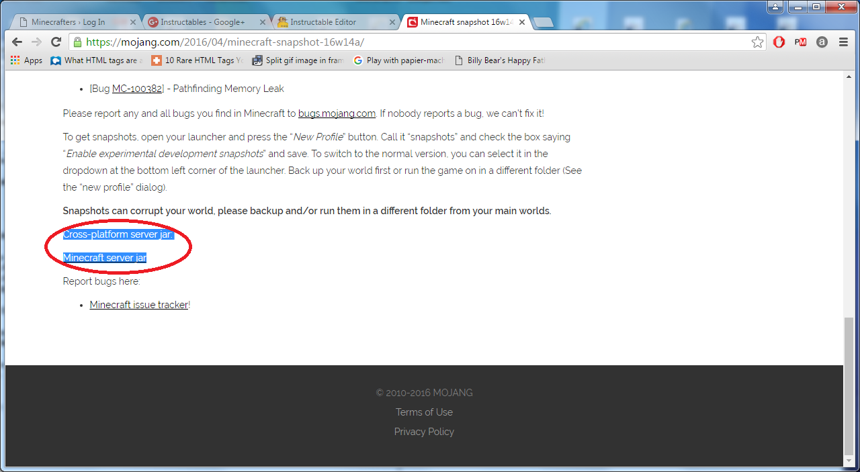Viewport: 860px width, 472px height.
Task: Open the PM extension icon
Action: pyautogui.click(x=800, y=42)
